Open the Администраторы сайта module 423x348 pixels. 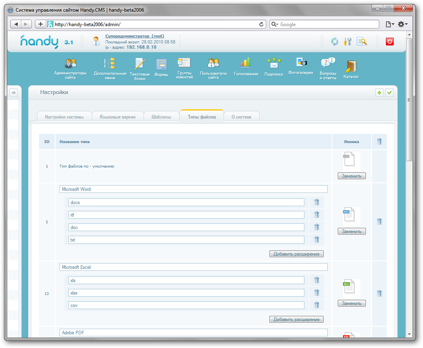coord(70,68)
